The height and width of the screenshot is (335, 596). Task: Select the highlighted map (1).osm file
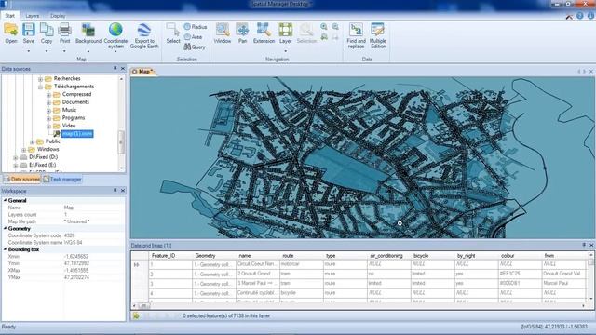[x=77, y=134]
